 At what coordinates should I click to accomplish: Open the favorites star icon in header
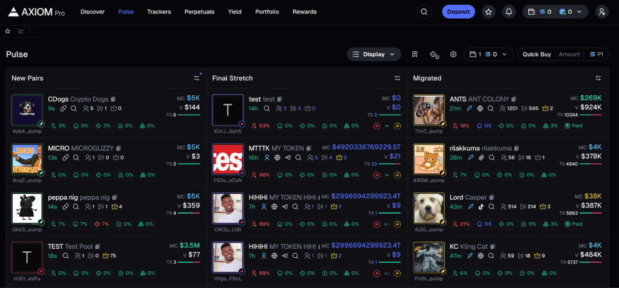488,12
